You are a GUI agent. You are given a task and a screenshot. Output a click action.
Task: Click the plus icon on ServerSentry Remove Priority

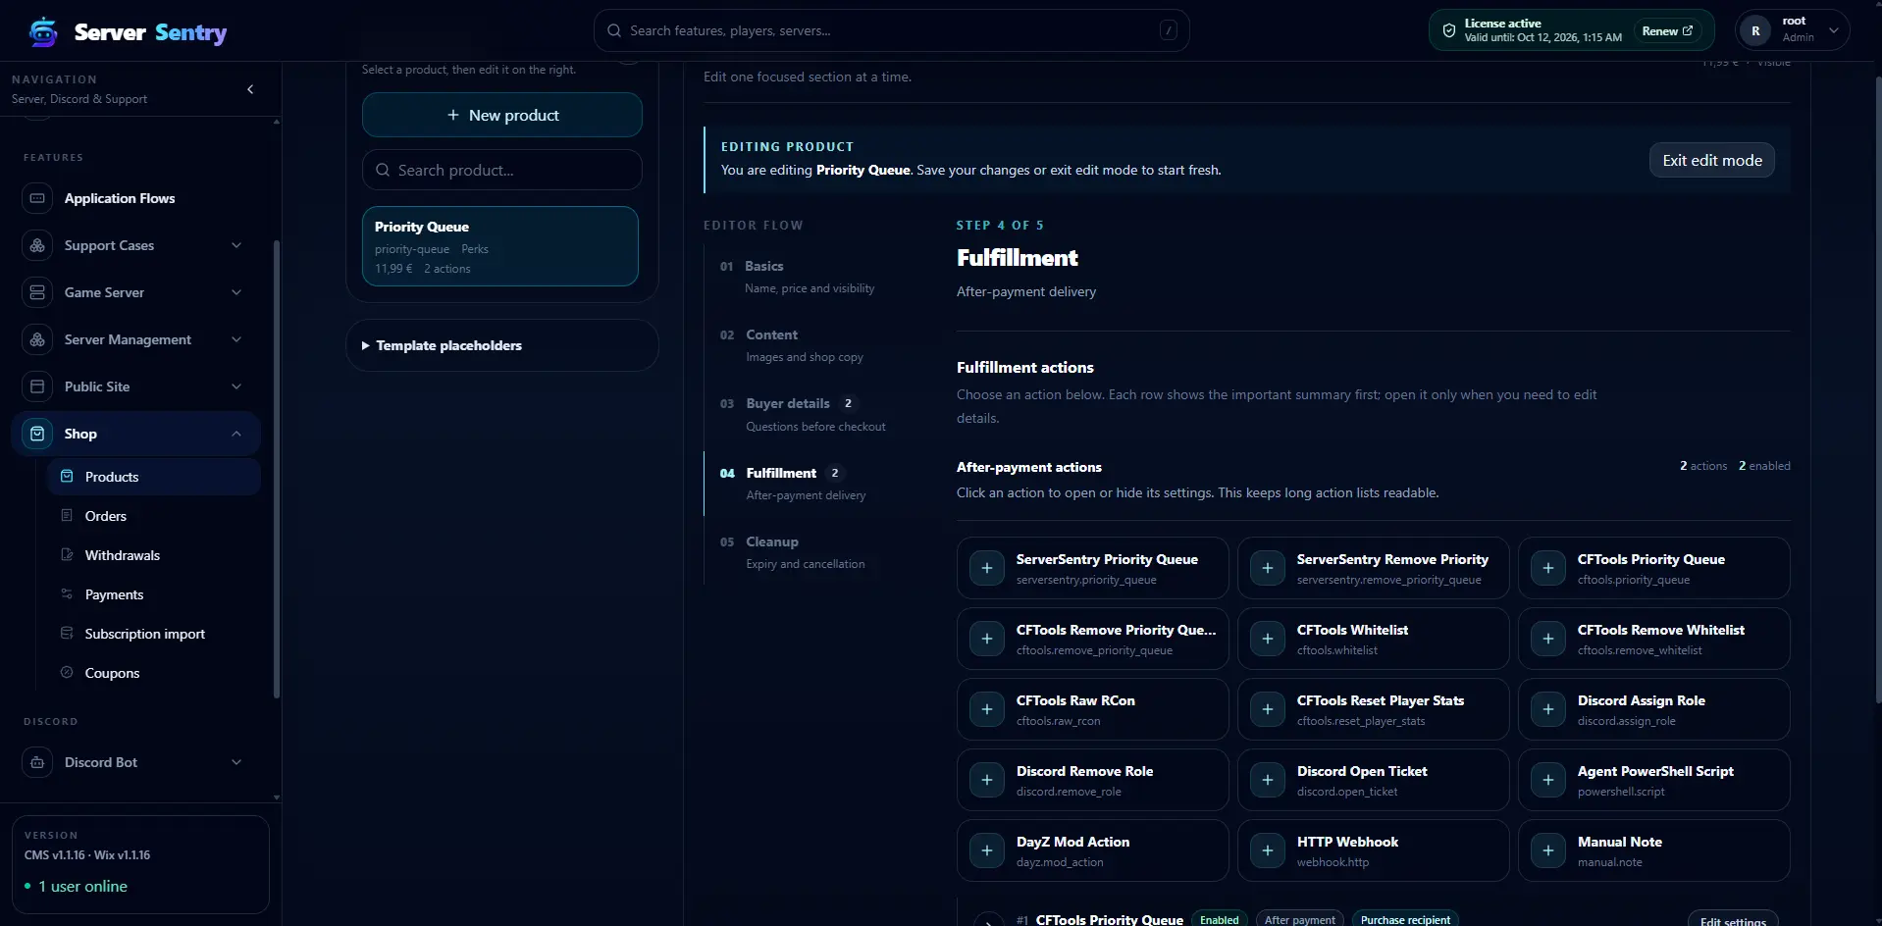1268,568
